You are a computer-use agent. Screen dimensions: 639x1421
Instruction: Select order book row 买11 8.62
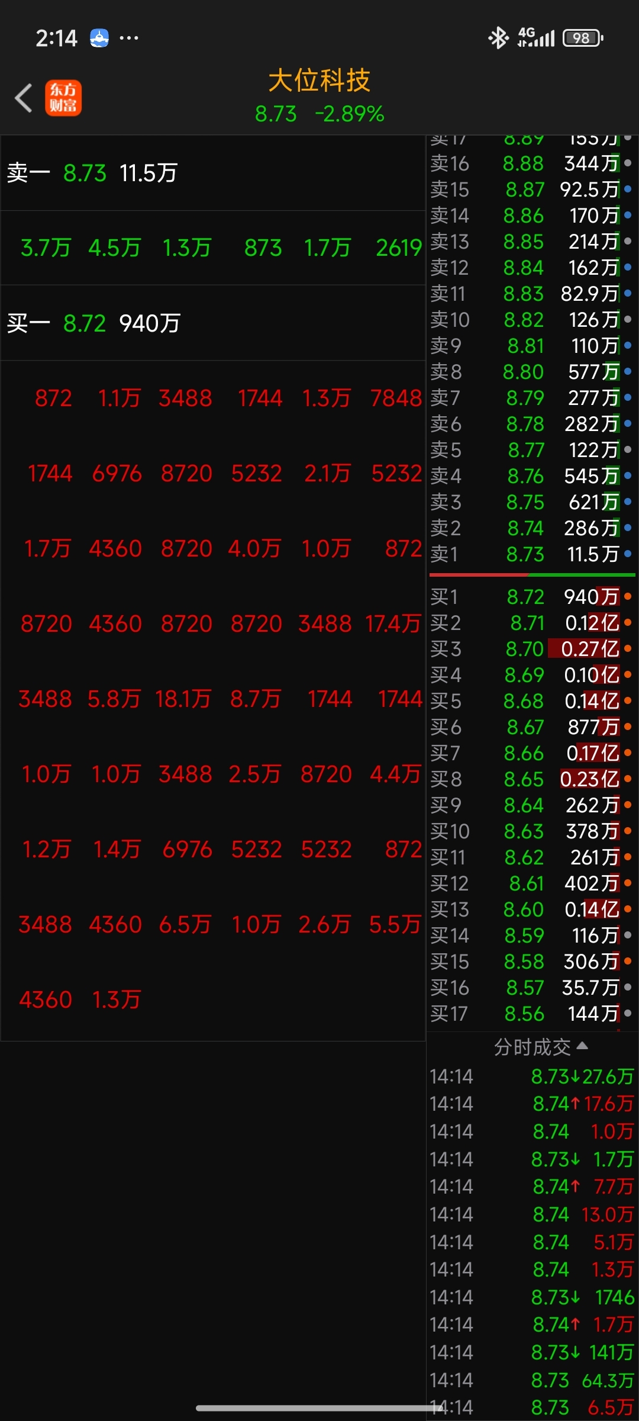[531, 857]
